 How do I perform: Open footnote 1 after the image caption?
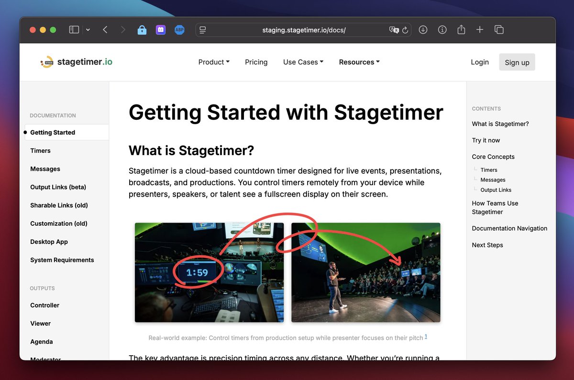[x=426, y=336]
